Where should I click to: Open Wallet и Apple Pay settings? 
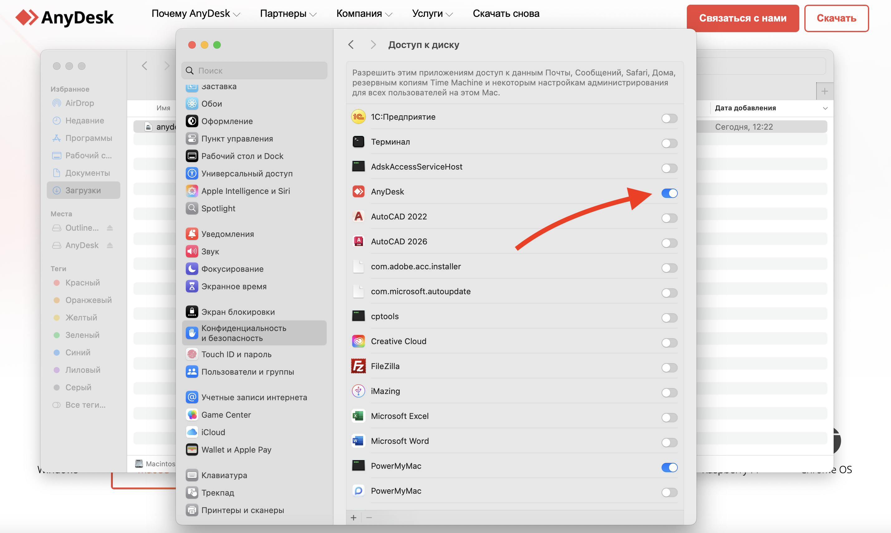click(x=254, y=450)
